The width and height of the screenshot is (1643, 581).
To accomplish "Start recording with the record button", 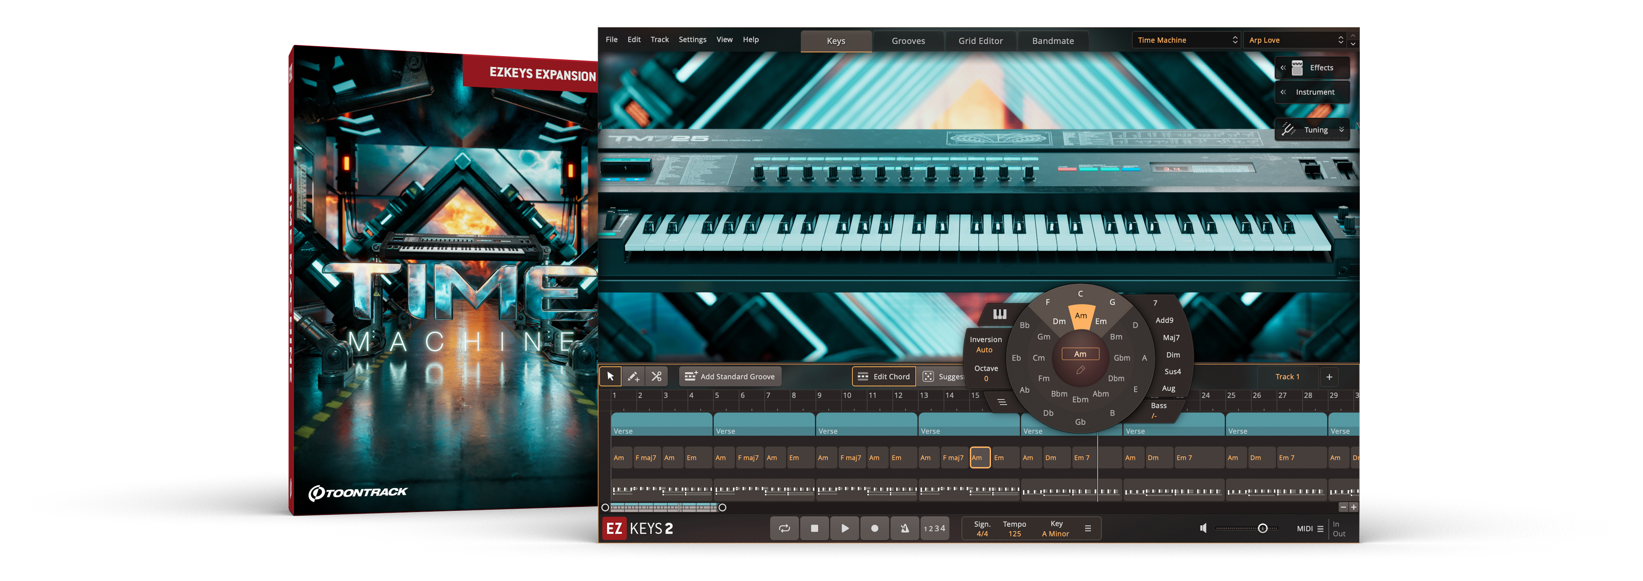I will [x=874, y=528].
